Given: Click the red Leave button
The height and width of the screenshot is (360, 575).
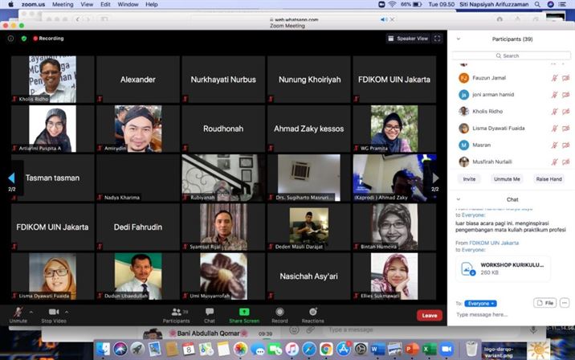Looking at the screenshot, I should pyautogui.click(x=430, y=315).
